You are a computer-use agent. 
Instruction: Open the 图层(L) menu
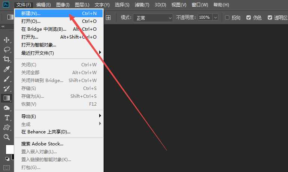pyautogui.click(x=82, y=5)
